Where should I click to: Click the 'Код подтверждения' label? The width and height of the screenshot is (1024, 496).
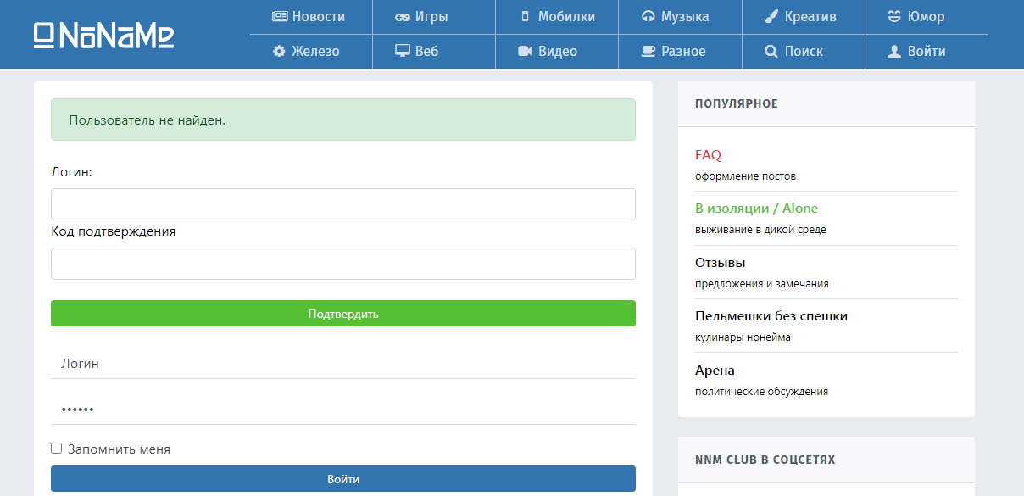pos(114,231)
